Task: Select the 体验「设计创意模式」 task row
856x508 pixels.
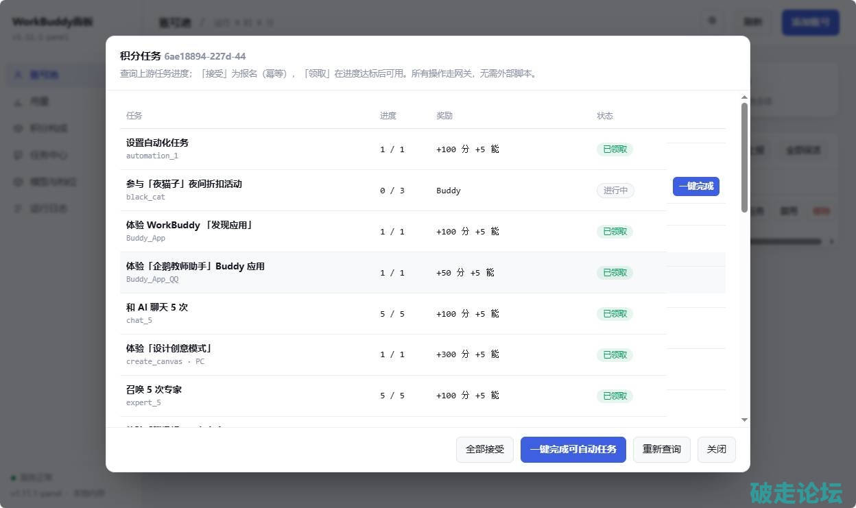Action: (393, 355)
